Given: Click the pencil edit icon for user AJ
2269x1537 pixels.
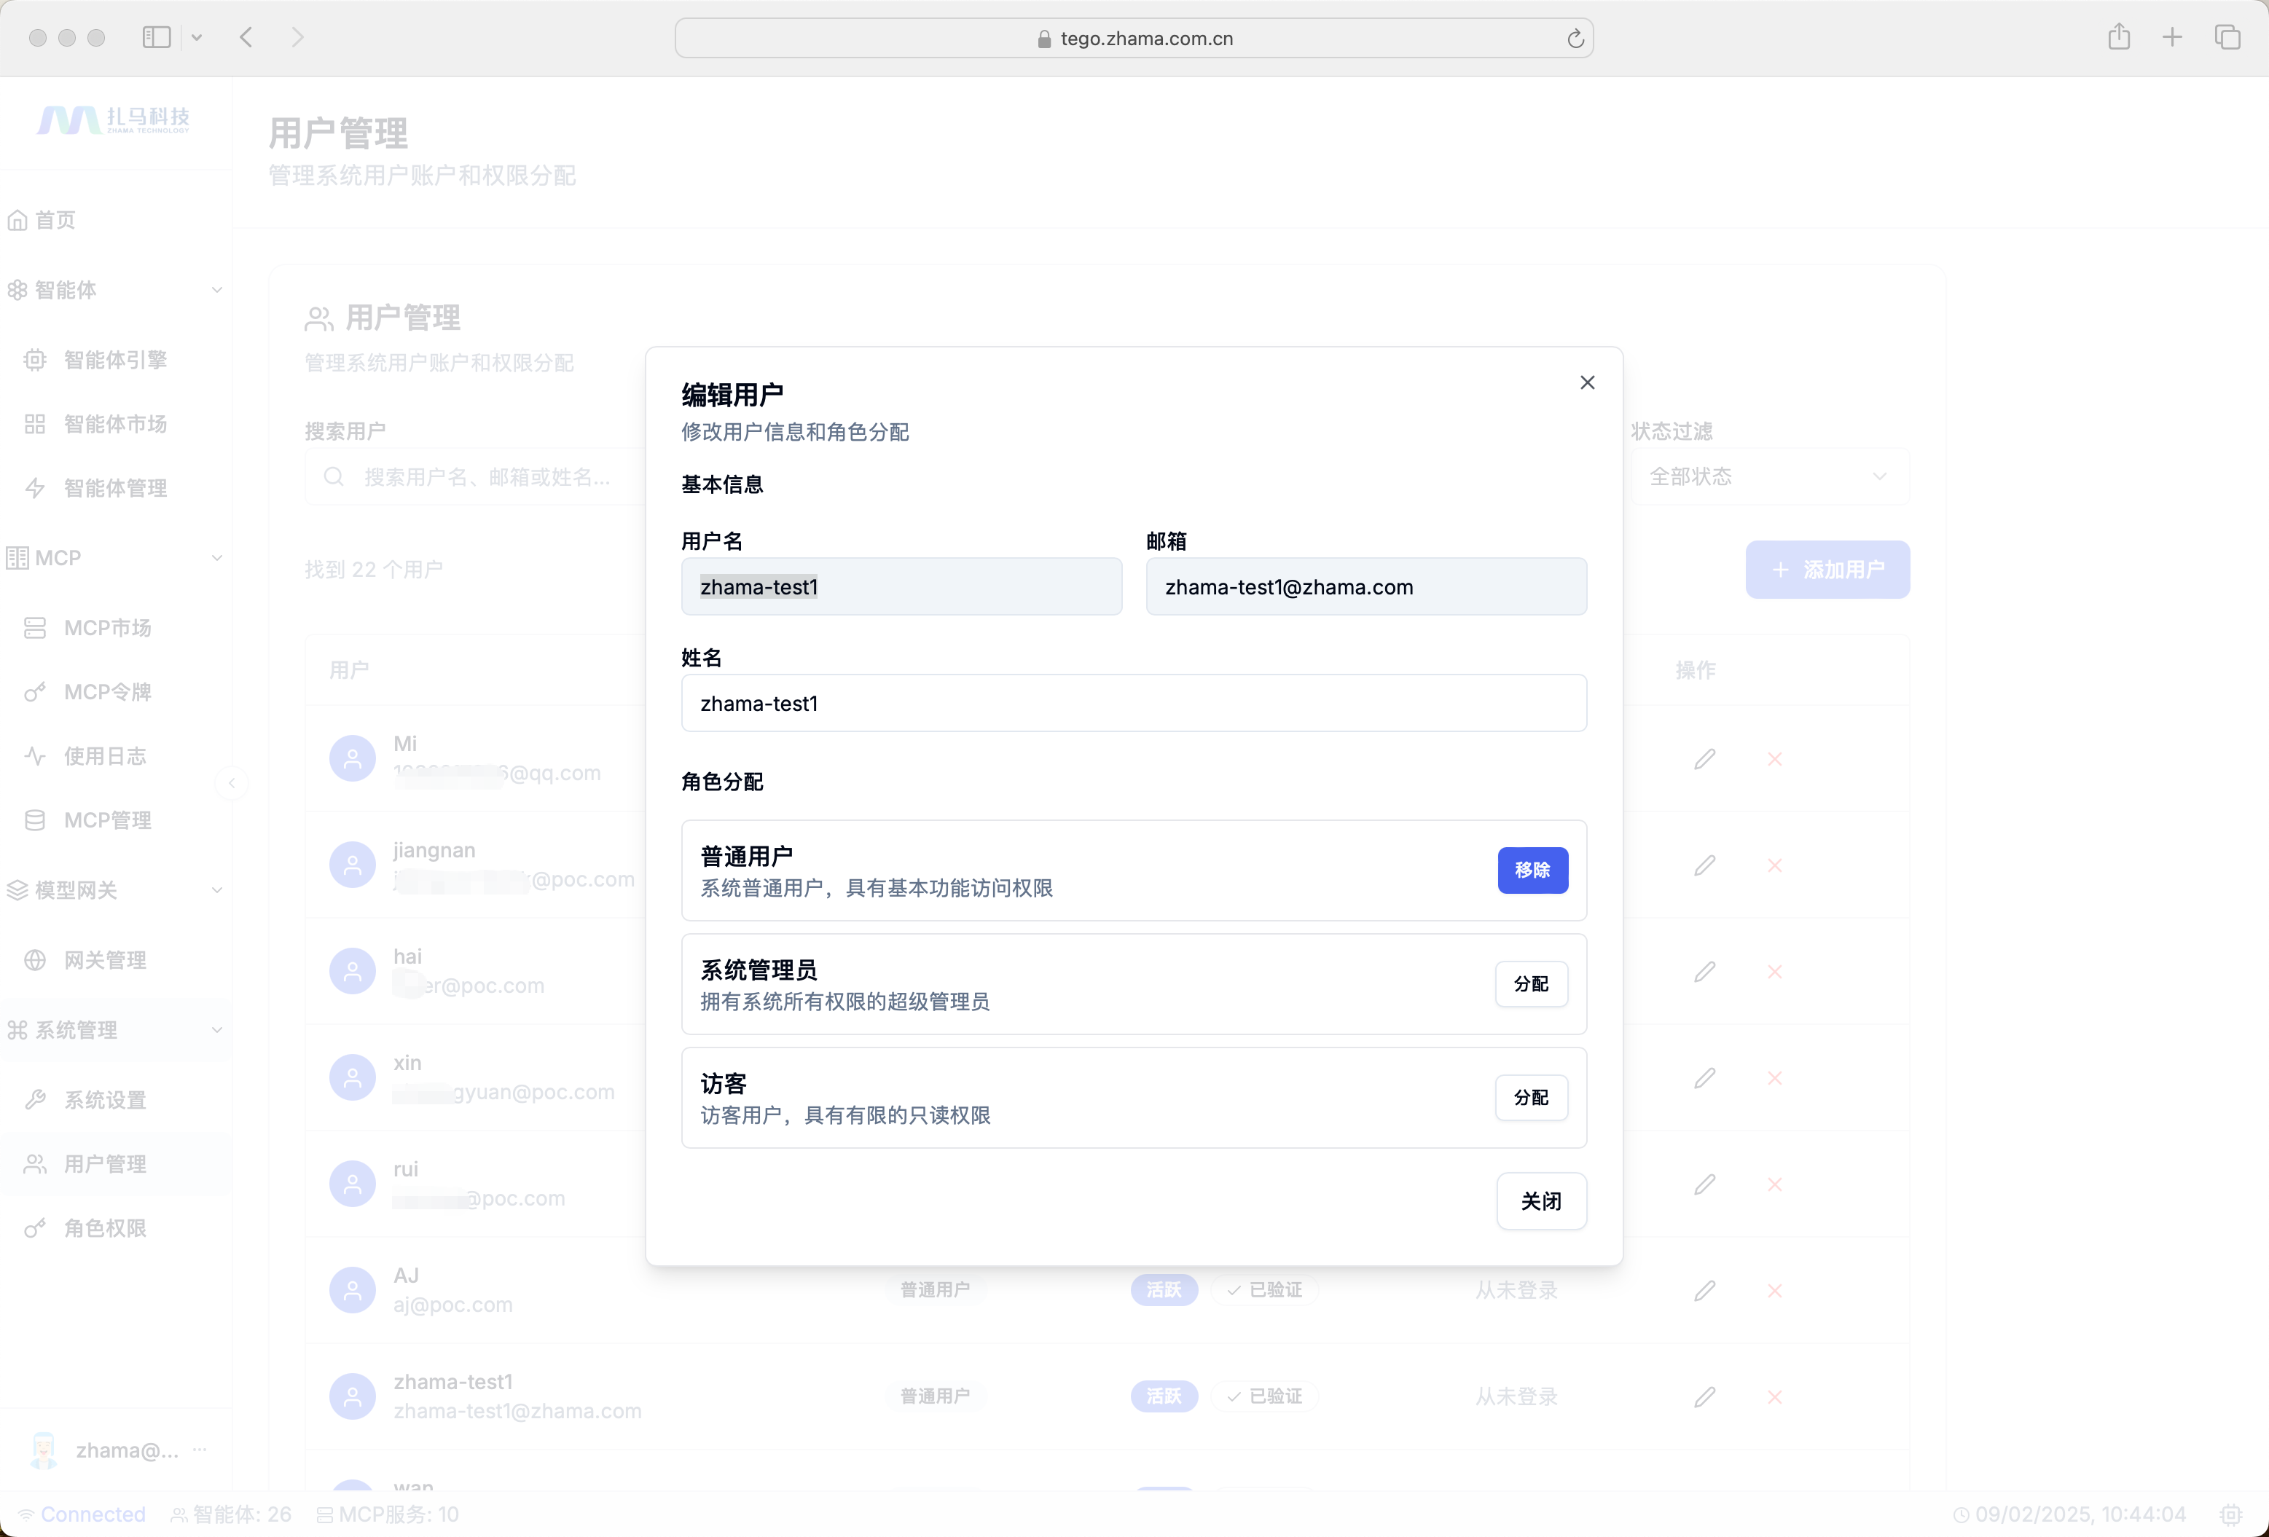Looking at the screenshot, I should [1705, 1290].
